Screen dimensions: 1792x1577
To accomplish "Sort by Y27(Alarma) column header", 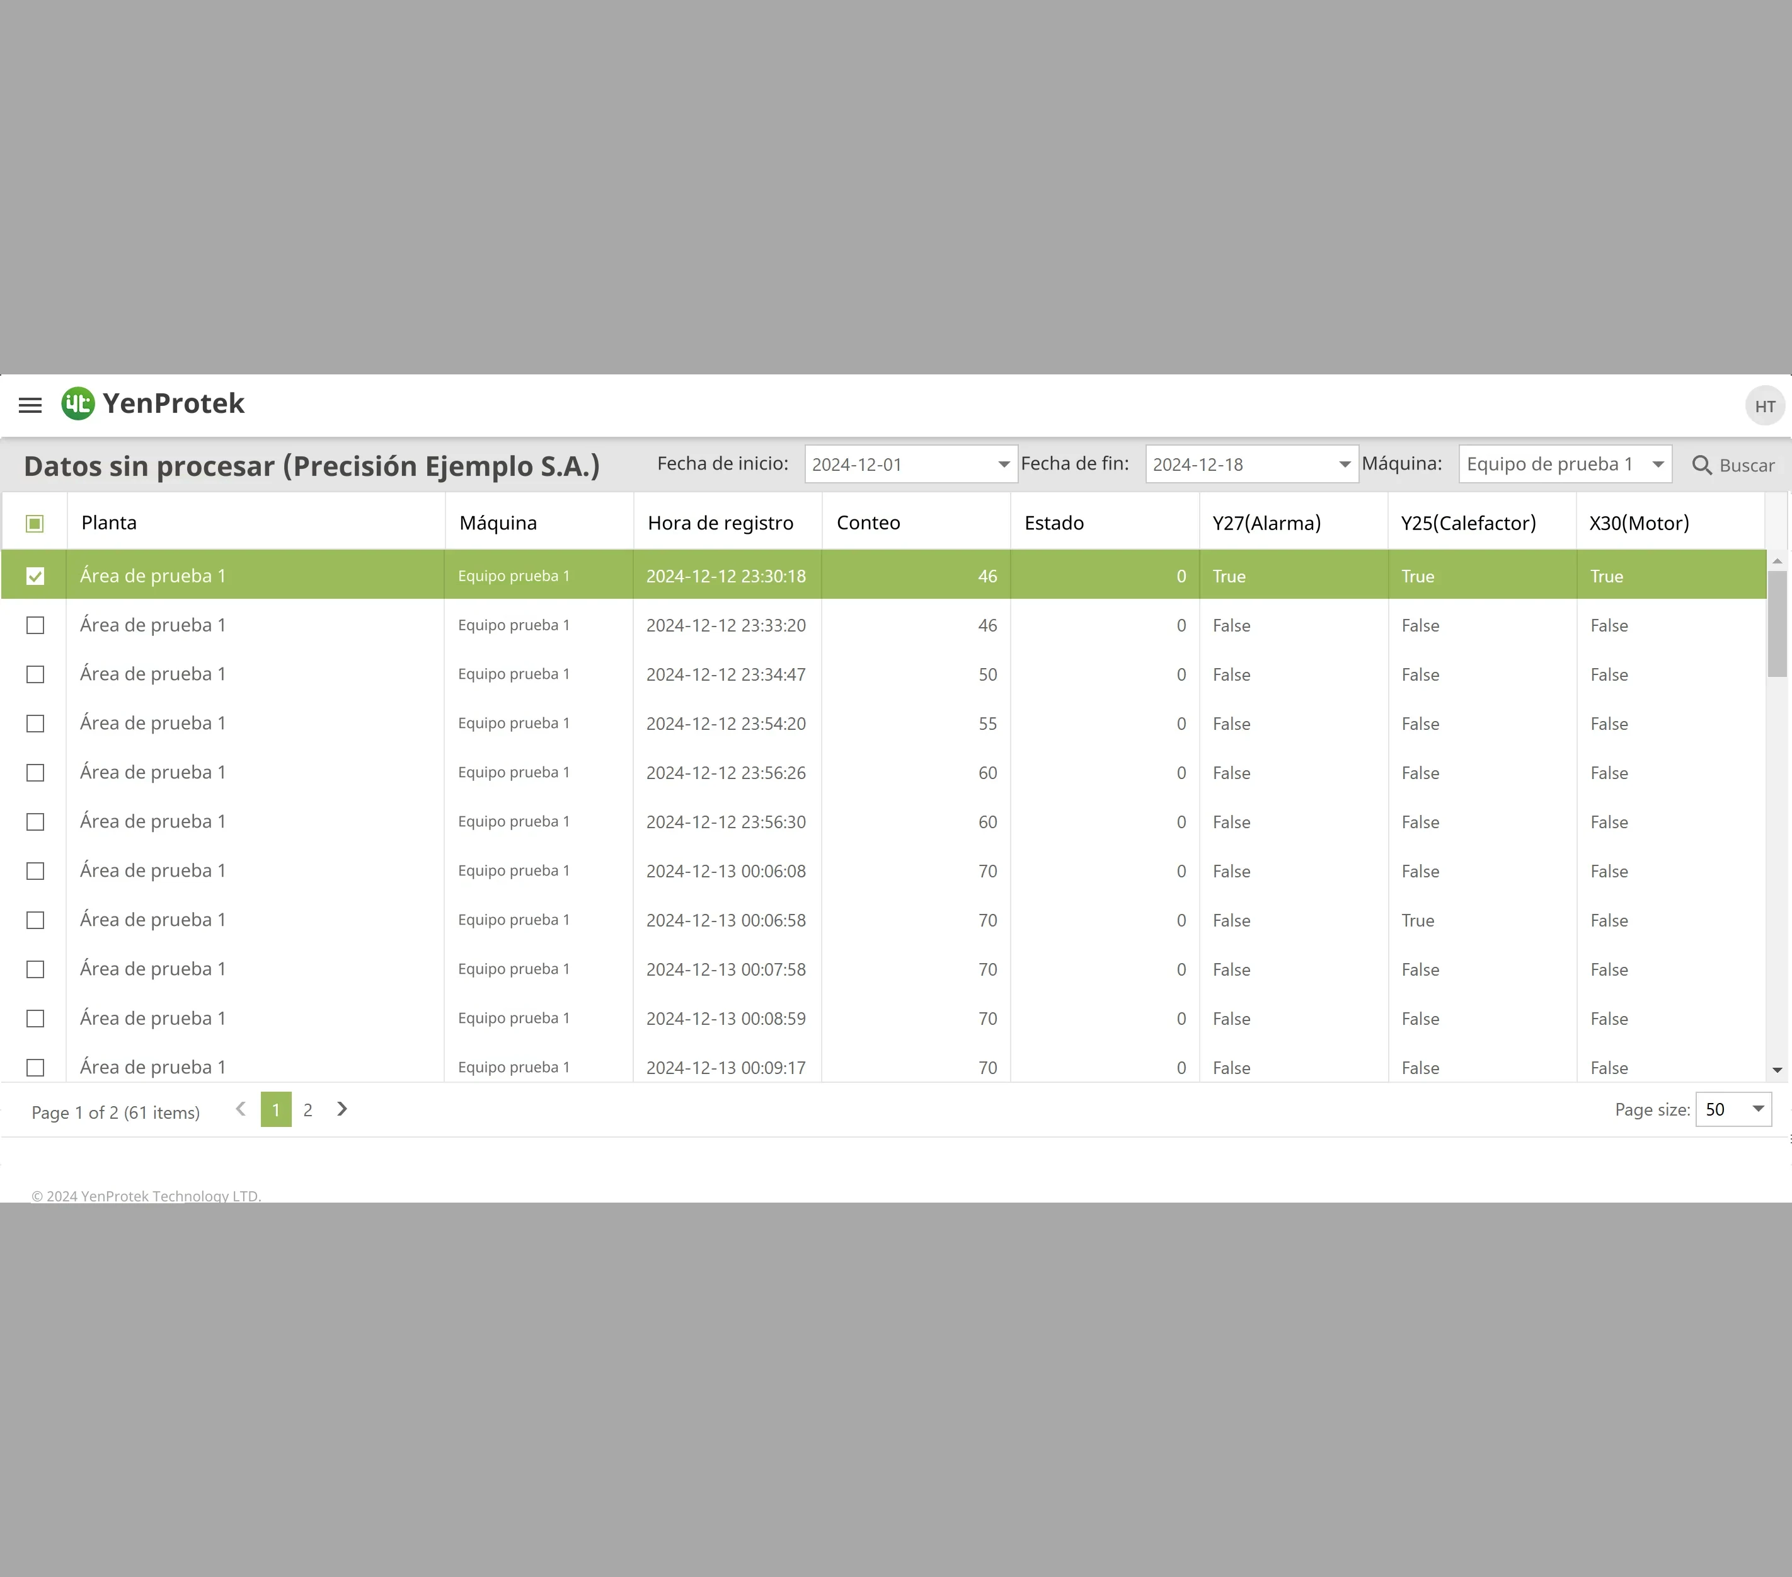I will (x=1293, y=523).
